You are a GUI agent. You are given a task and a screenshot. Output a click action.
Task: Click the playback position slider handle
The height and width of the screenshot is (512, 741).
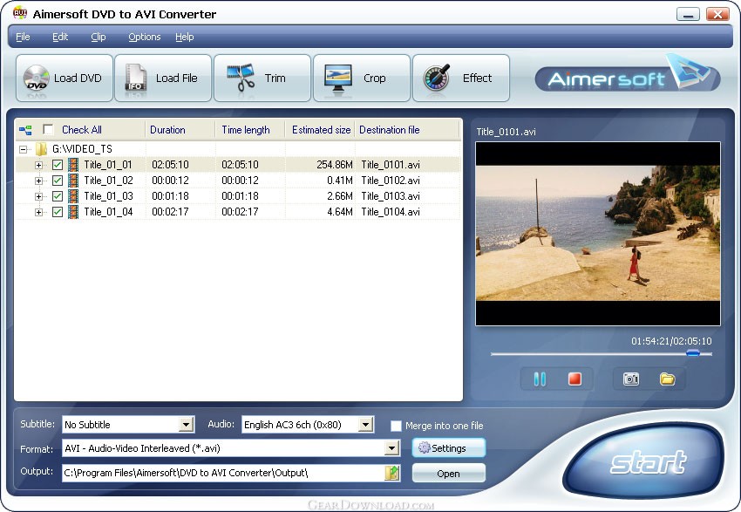[693, 352]
